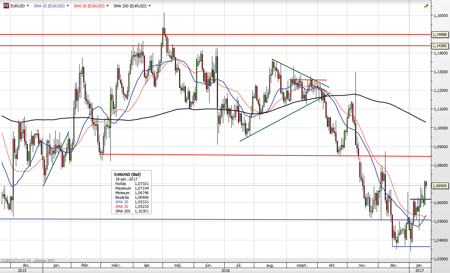Image resolution: width=450 pixels, height=273 pixels.
Task: Select the 1,14988 horizontal line price tag
Action: (441, 34)
